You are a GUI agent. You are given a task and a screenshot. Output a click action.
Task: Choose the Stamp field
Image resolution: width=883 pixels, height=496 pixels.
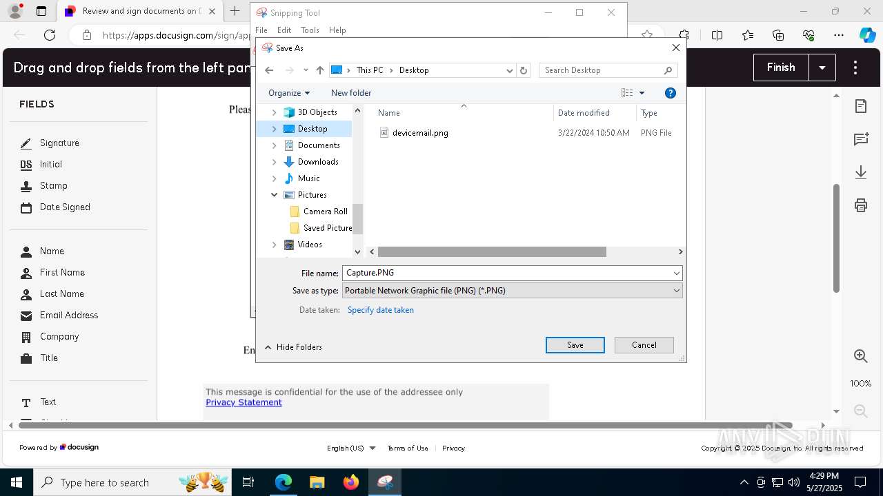(43, 186)
